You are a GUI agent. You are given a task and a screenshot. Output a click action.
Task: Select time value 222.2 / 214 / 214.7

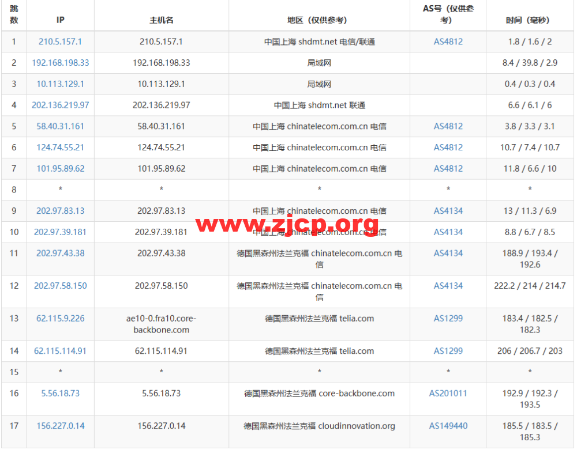coord(530,286)
